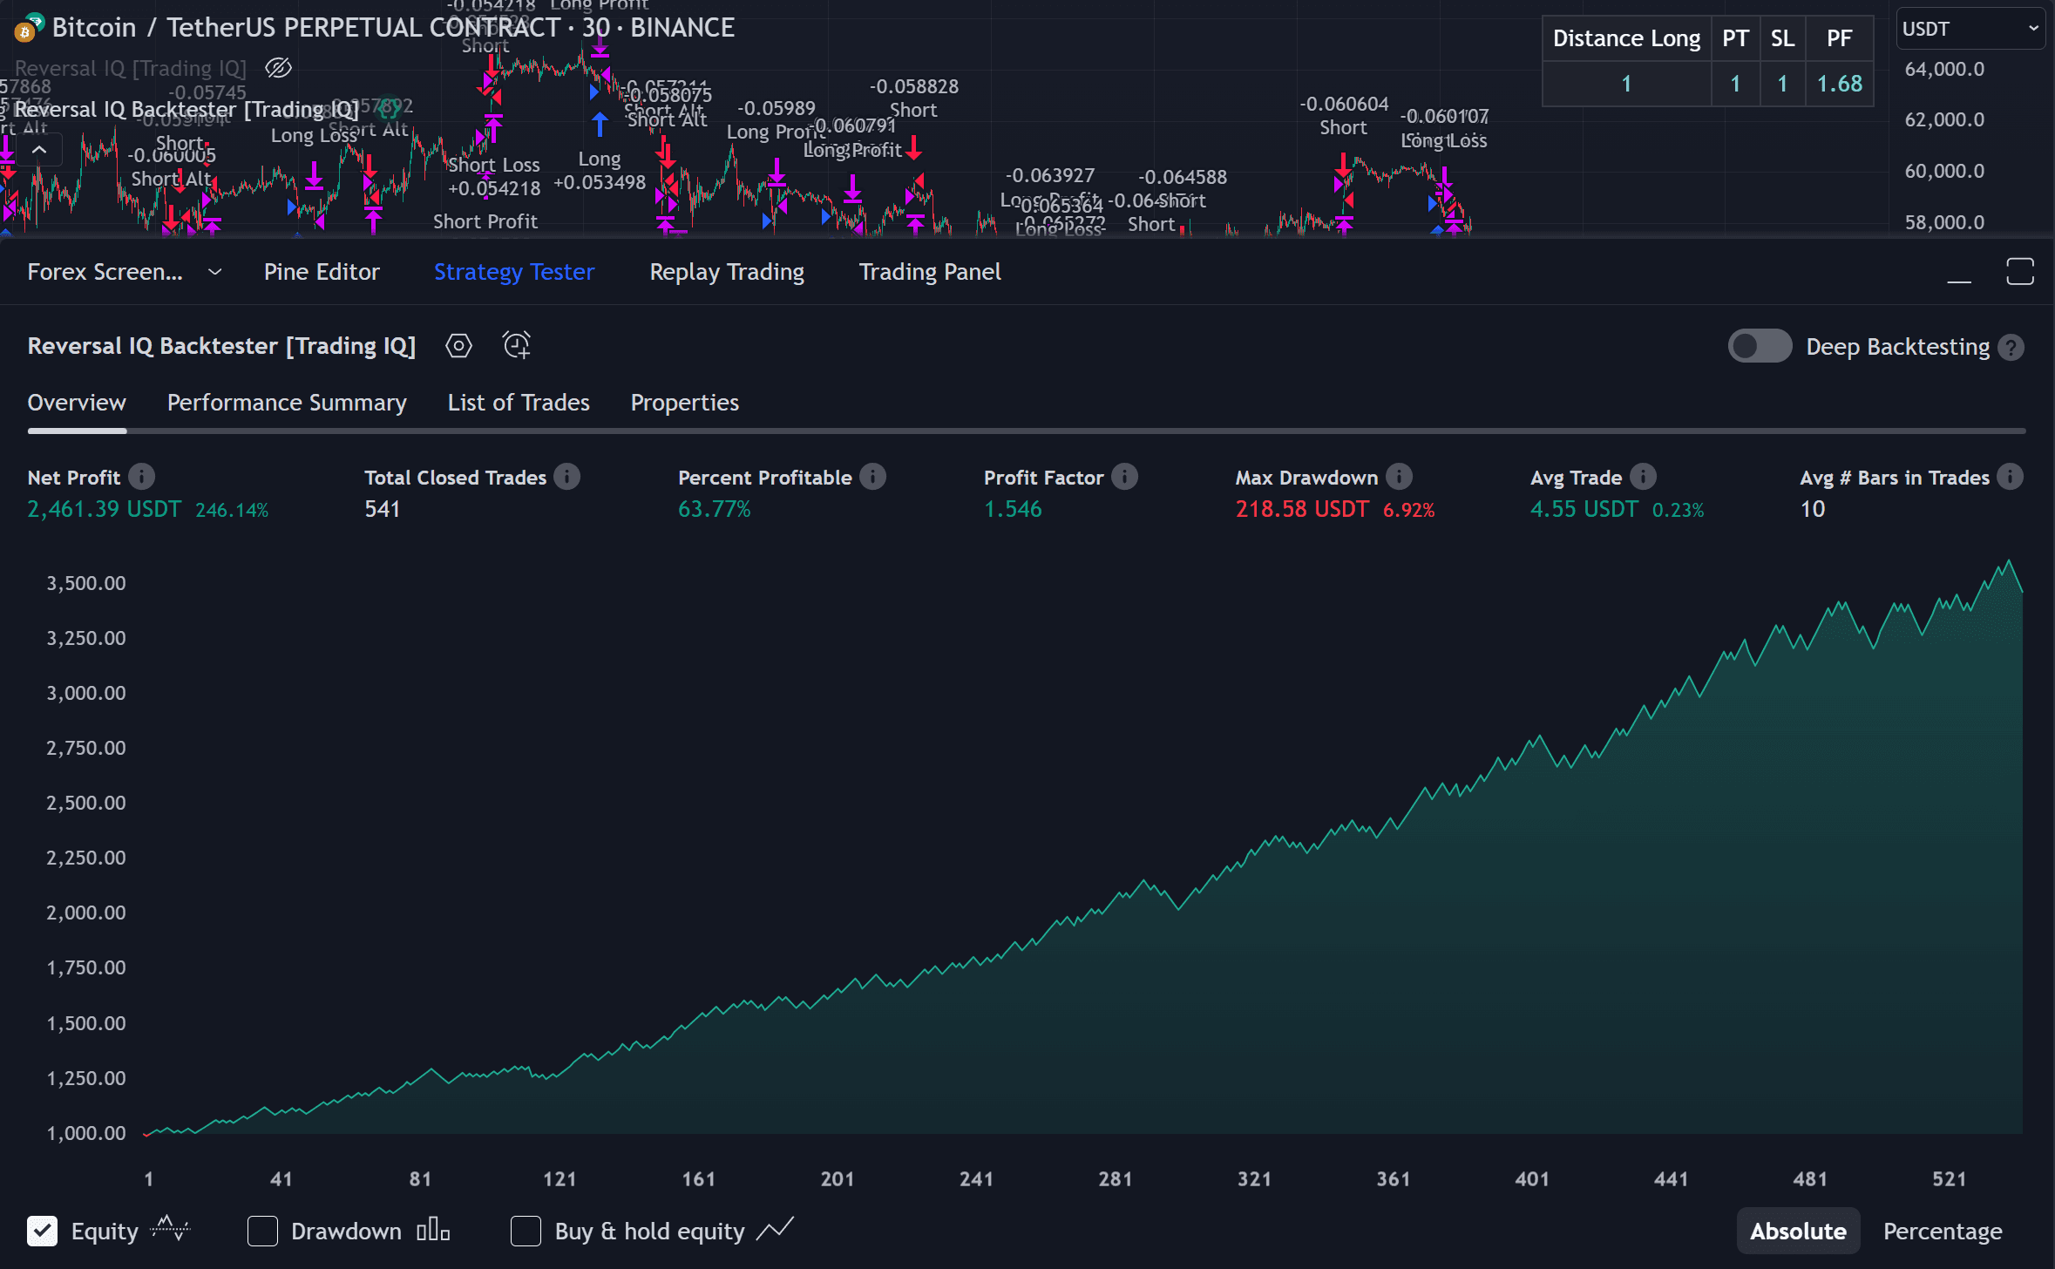This screenshot has height=1269, width=2055.
Task: Click the 281 trade number axis label
Action: tap(1115, 1179)
